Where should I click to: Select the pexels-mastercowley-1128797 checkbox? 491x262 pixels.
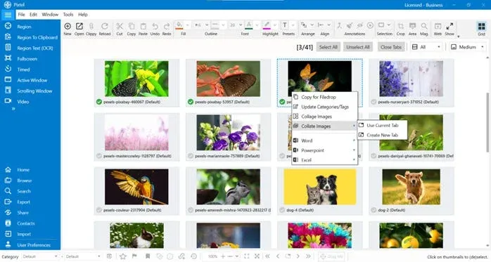point(99,156)
